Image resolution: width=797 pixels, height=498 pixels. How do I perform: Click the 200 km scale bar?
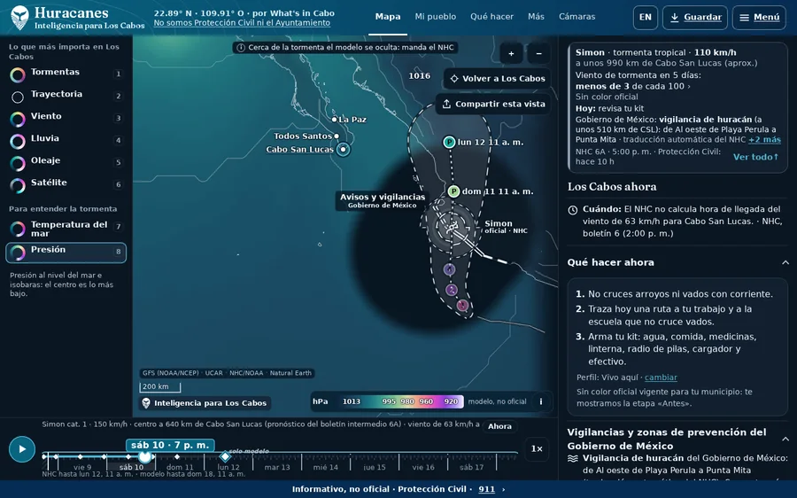[x=160, y=387]
